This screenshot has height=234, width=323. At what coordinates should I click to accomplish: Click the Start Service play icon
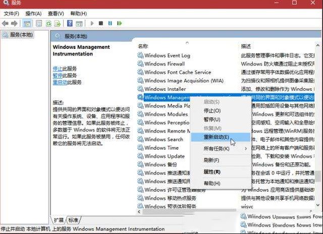[92, 23]
